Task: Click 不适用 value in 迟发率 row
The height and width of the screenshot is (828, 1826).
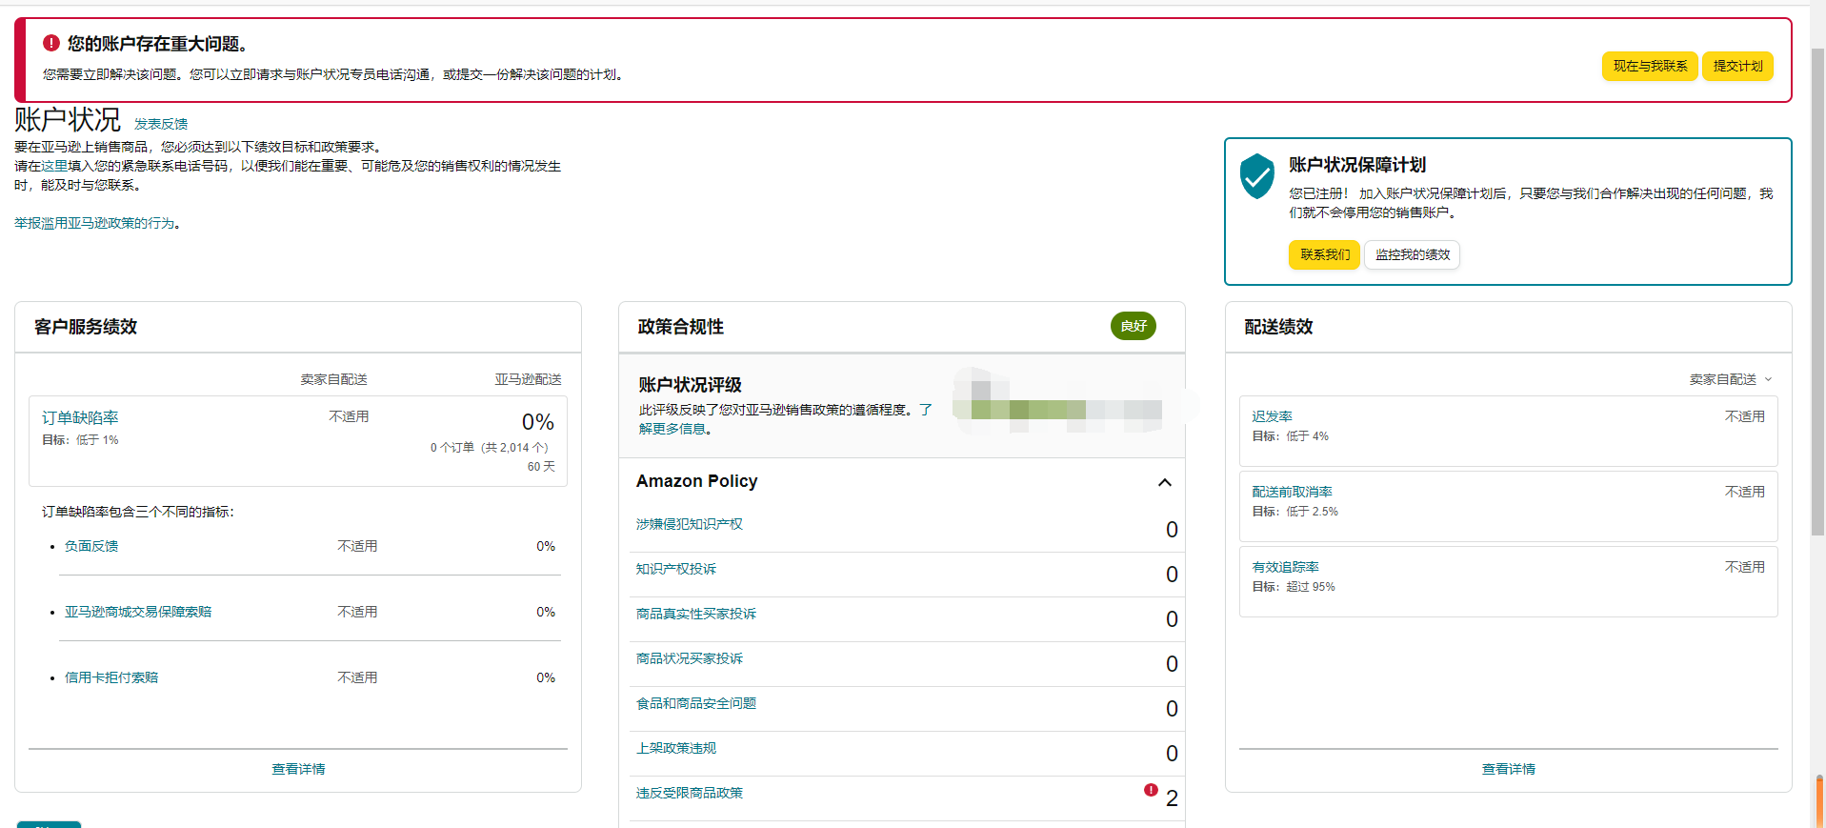Action: coord(1745,416)
